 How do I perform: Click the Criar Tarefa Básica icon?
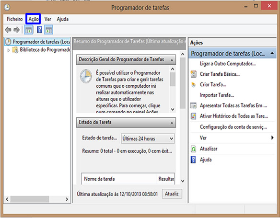point(193,74)
